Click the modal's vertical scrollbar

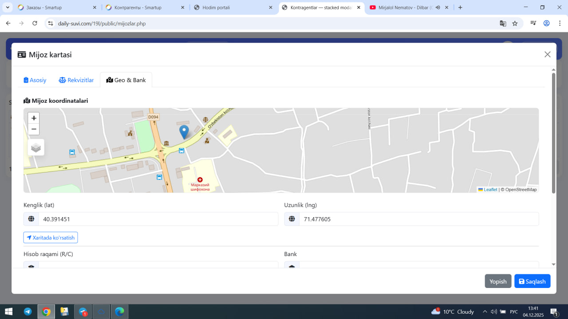[x=553, y=133]
